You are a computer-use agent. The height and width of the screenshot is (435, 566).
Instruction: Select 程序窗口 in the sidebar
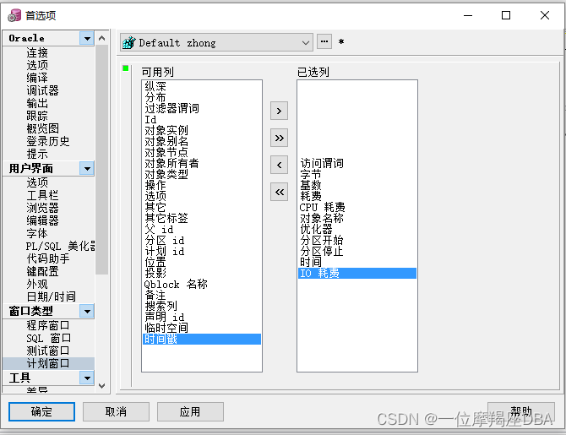coord(47,326)
